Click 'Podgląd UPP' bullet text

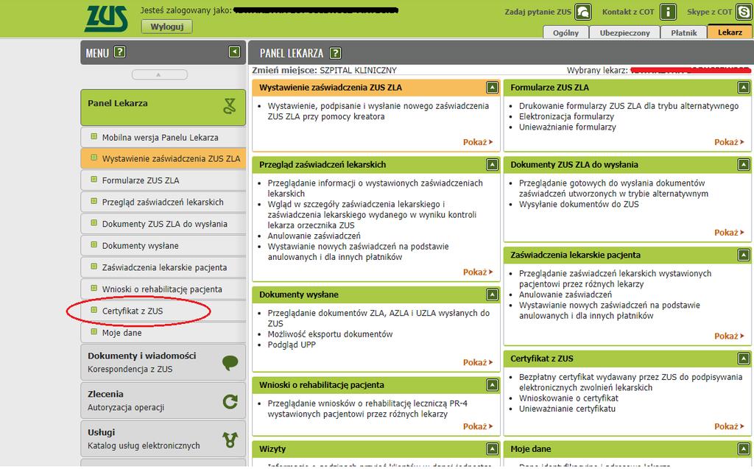[292, 345]
